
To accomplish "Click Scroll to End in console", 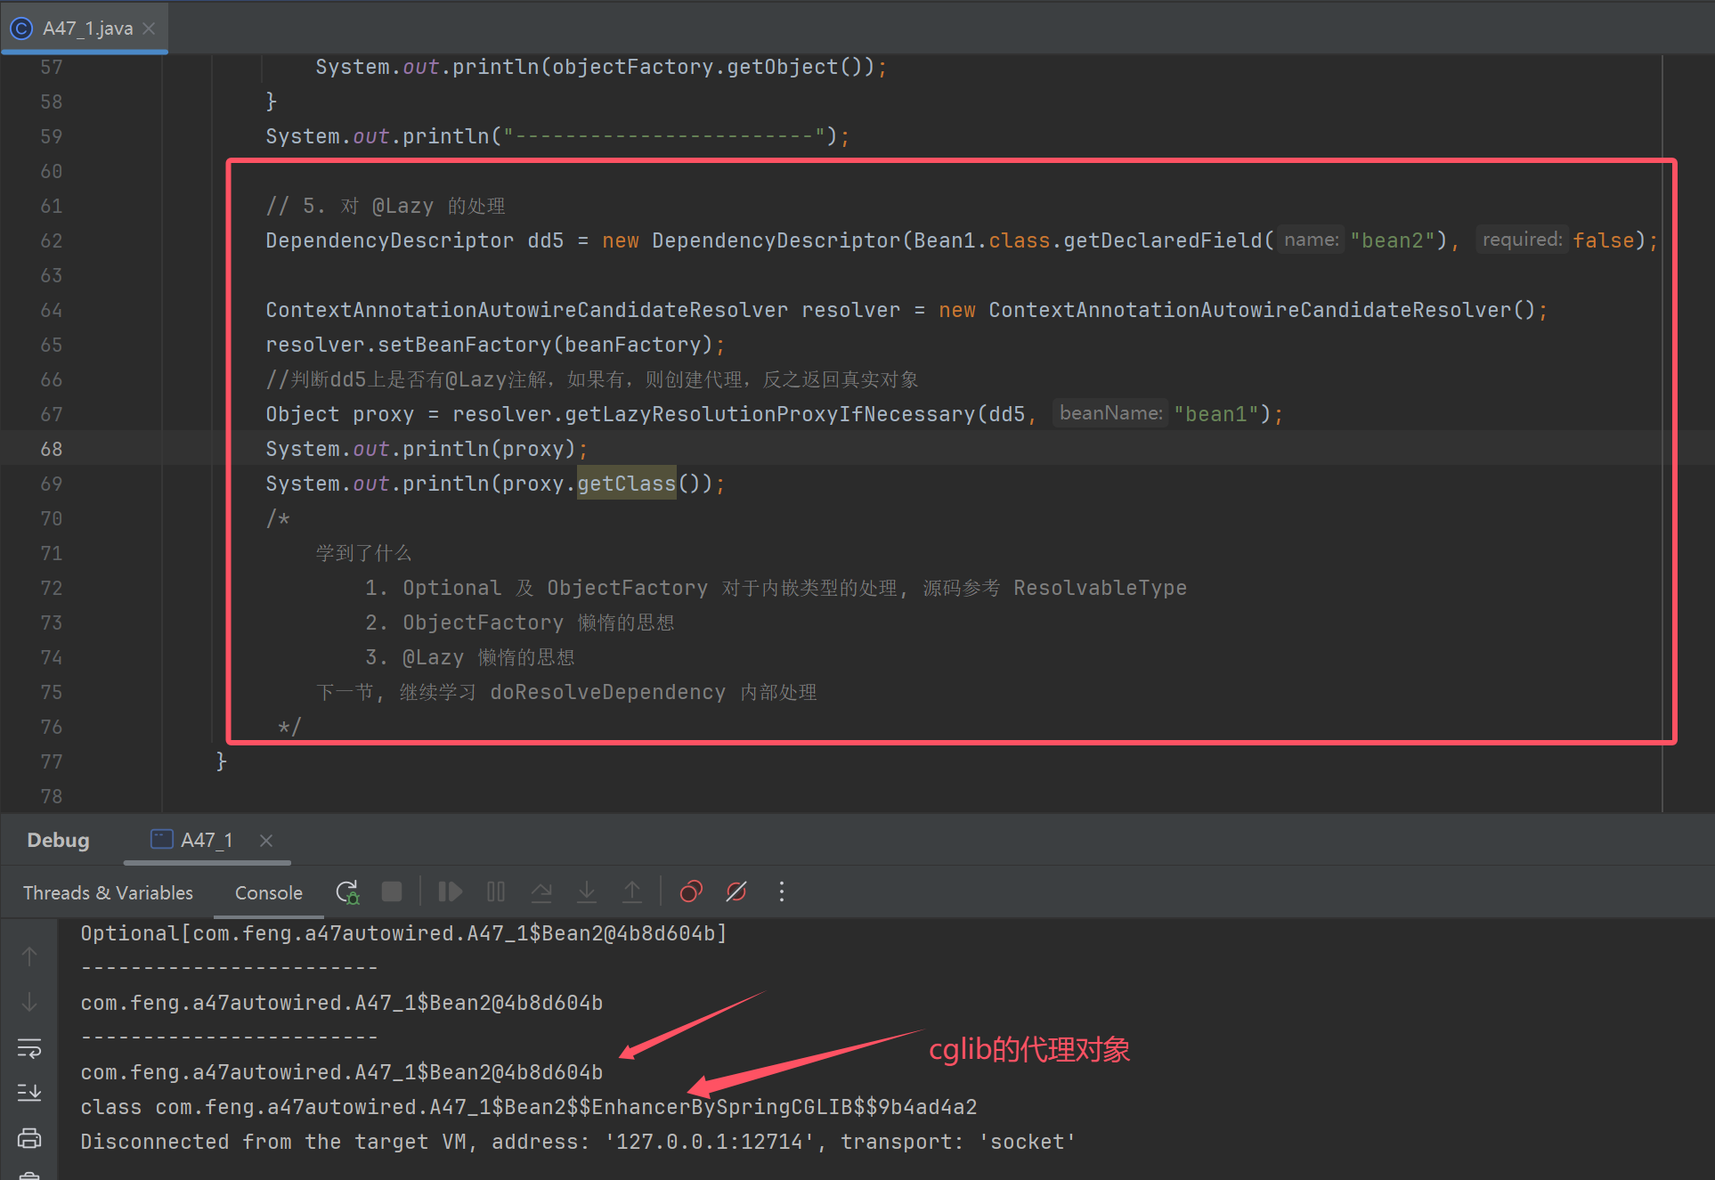I will click(x=29, y=1093).
